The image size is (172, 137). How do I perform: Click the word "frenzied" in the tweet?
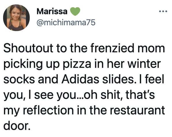112,48
